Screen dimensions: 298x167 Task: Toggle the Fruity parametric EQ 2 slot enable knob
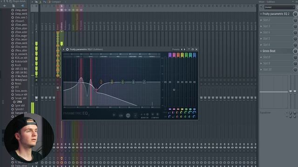(x=295, y=14)
